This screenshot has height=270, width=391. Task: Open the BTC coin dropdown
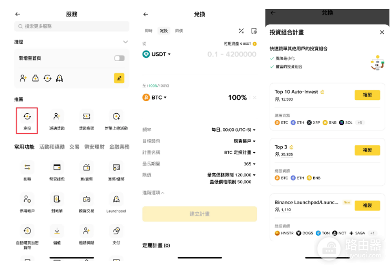click(155, 97)
